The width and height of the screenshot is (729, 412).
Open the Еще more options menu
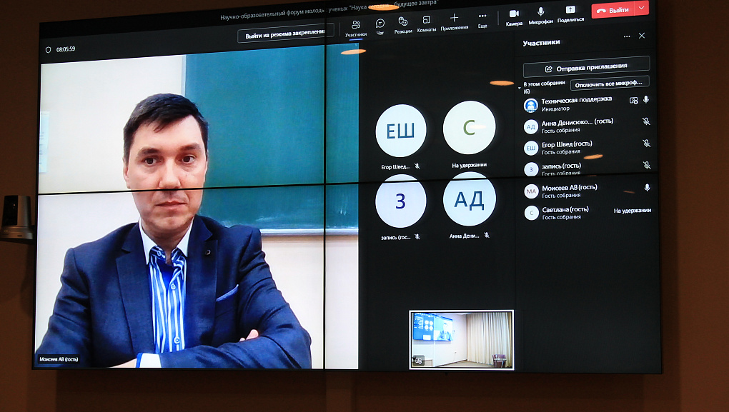point(482,19)
